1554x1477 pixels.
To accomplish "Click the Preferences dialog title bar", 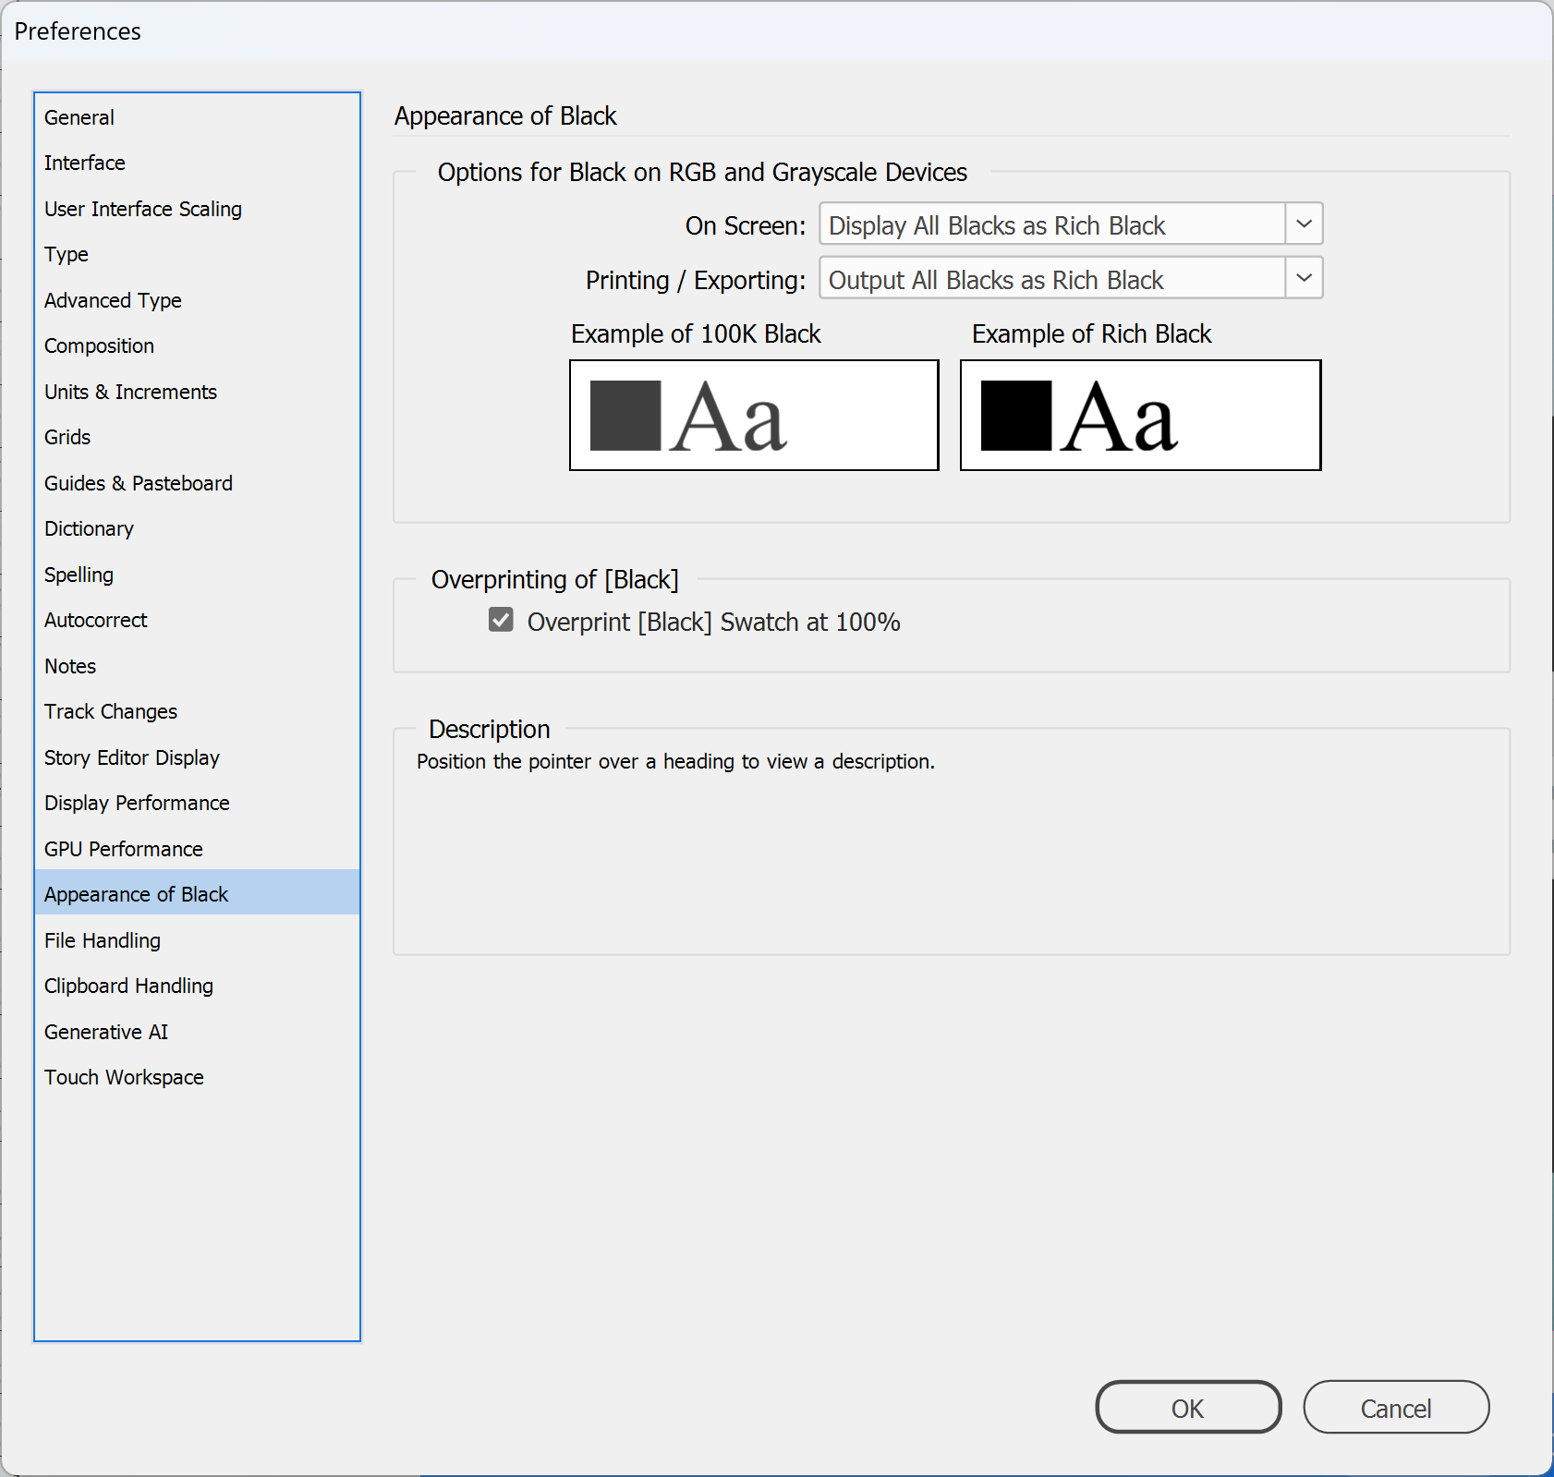I will (776, 31).
